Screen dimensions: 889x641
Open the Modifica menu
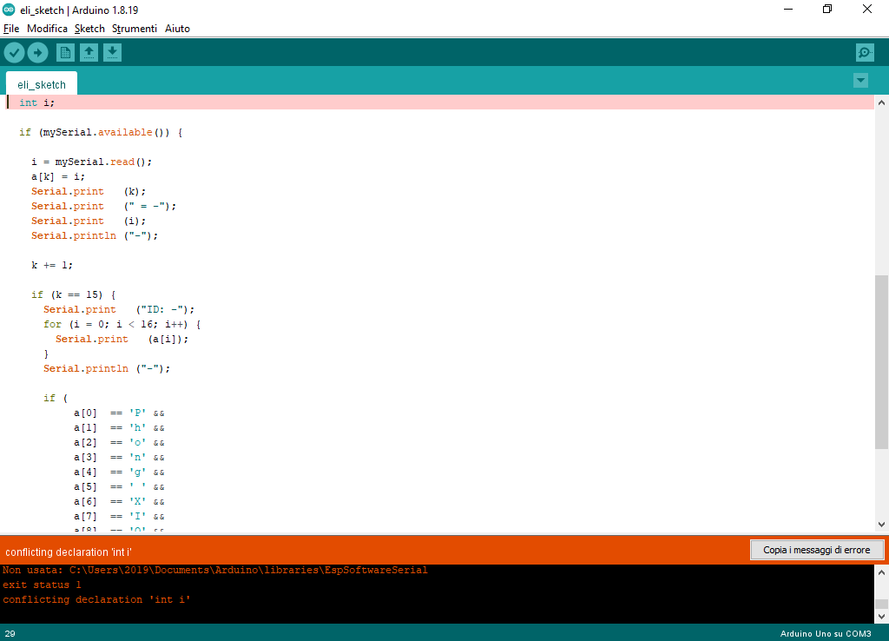pyautogui.click(x=47, y=29)
